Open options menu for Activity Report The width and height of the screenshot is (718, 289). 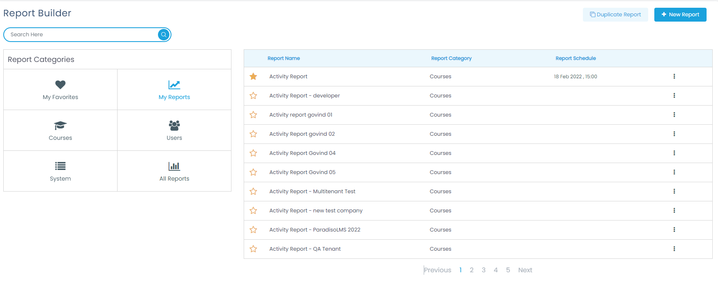(674, 77)
